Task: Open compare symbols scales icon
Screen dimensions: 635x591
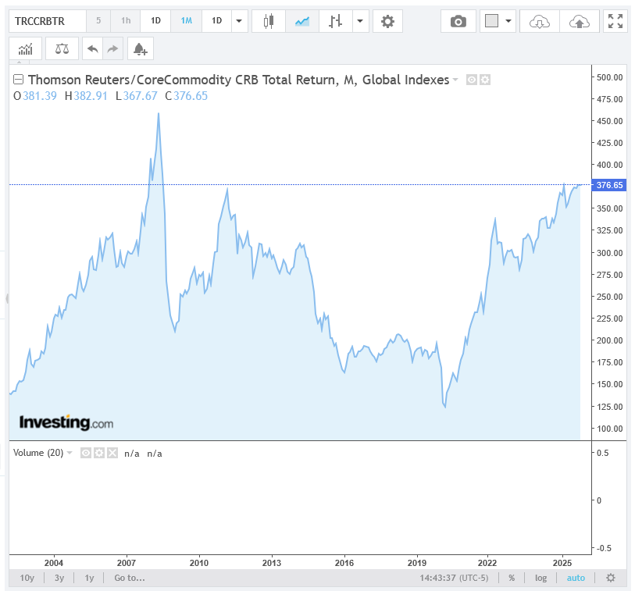Action: click(x=62, y=49)
